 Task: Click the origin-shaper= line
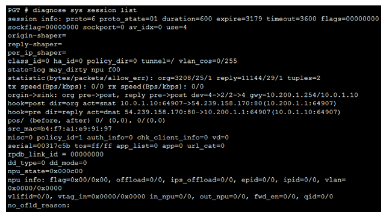[x=37, y=35]
